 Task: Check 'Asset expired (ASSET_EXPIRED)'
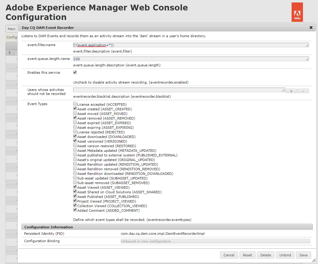click(75, 123)
